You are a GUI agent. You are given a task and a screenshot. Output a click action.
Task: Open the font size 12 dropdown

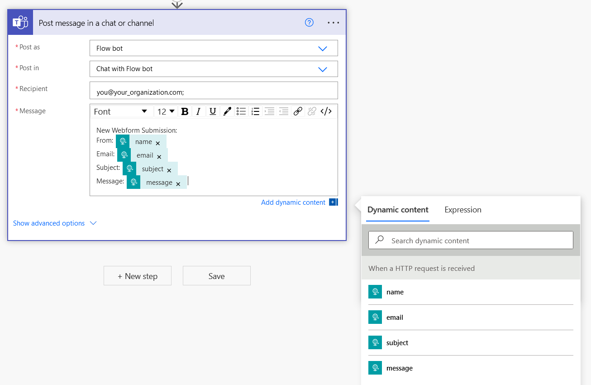(x=166, y=111)
